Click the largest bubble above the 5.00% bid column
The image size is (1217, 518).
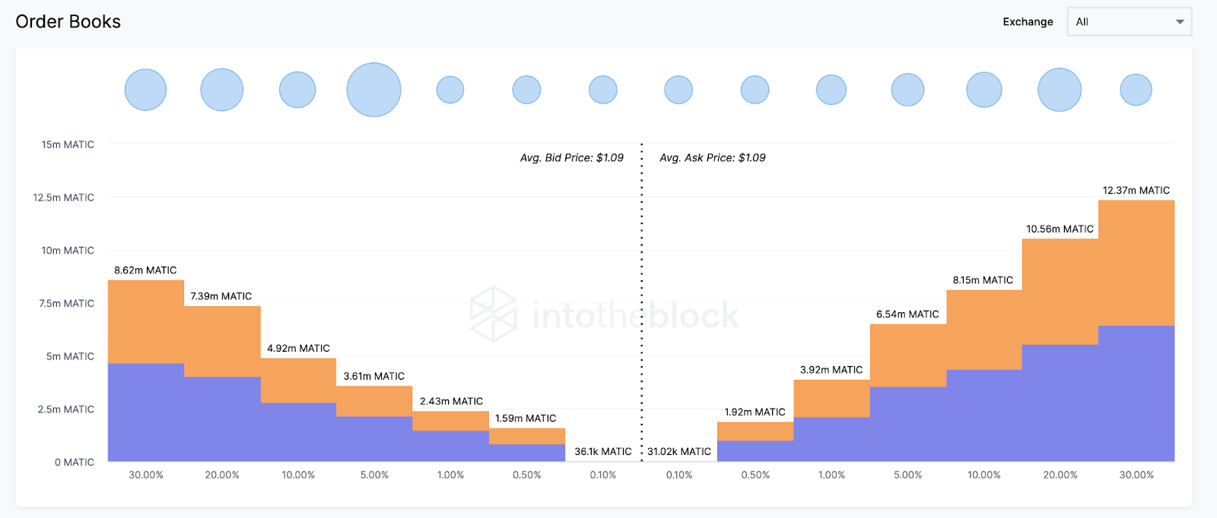(373, 90)
